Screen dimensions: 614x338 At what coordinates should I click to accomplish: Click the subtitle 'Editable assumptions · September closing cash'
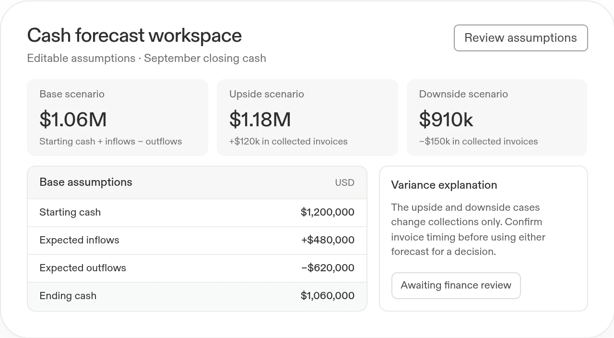[146, 59]
